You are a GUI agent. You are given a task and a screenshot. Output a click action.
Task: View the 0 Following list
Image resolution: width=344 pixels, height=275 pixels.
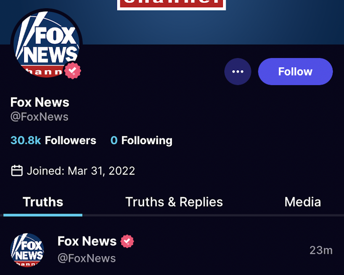[141, 140]
